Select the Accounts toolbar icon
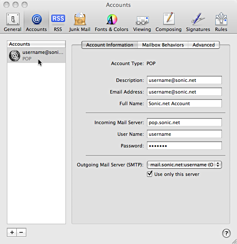Screen dimensions: 237x244 (x=36, y=22)
